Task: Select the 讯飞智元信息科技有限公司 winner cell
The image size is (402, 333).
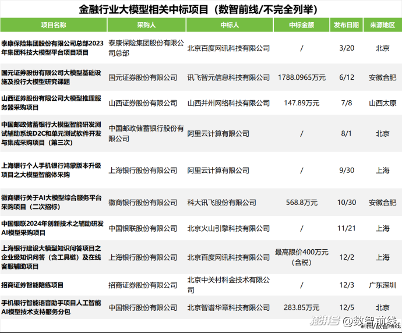Action: coord(228,77)
